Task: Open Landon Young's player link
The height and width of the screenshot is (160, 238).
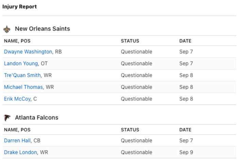Action: [21, 64]
